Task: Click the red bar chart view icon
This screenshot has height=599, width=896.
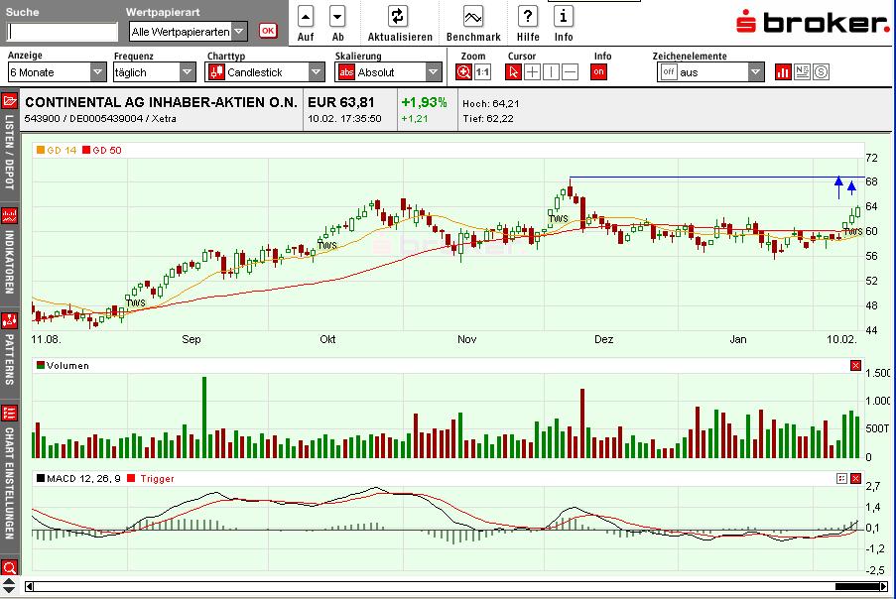Action: click(x=783, y=71)
